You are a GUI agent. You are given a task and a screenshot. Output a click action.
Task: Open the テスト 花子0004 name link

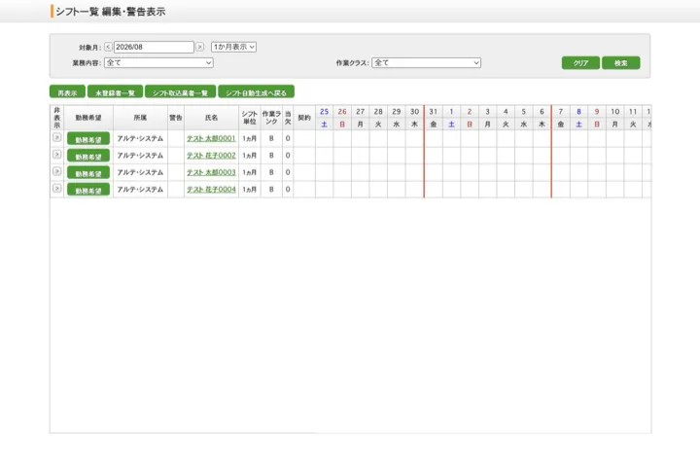[211, 190]
